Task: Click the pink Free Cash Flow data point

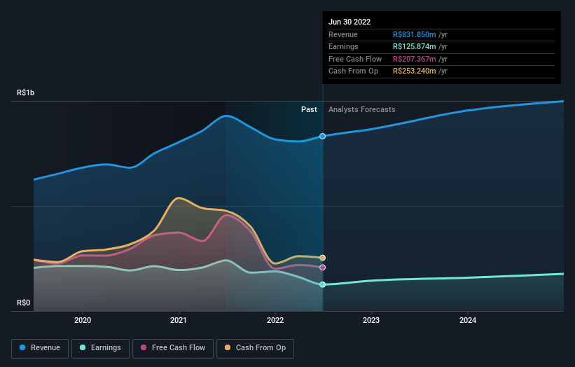Action: coord(322,268)
